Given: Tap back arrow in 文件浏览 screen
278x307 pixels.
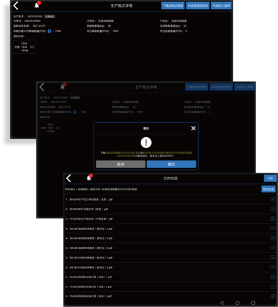Looking at the screenshot, I should click(x=69, y=178).
